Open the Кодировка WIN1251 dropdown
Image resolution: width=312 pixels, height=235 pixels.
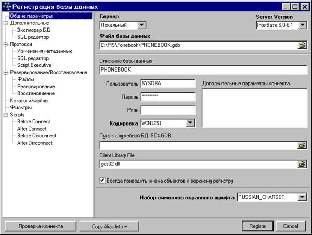pos(190,123)
